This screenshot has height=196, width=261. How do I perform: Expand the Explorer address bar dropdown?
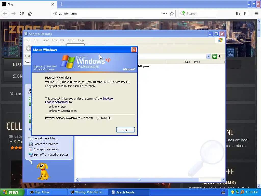pos(208,56)
